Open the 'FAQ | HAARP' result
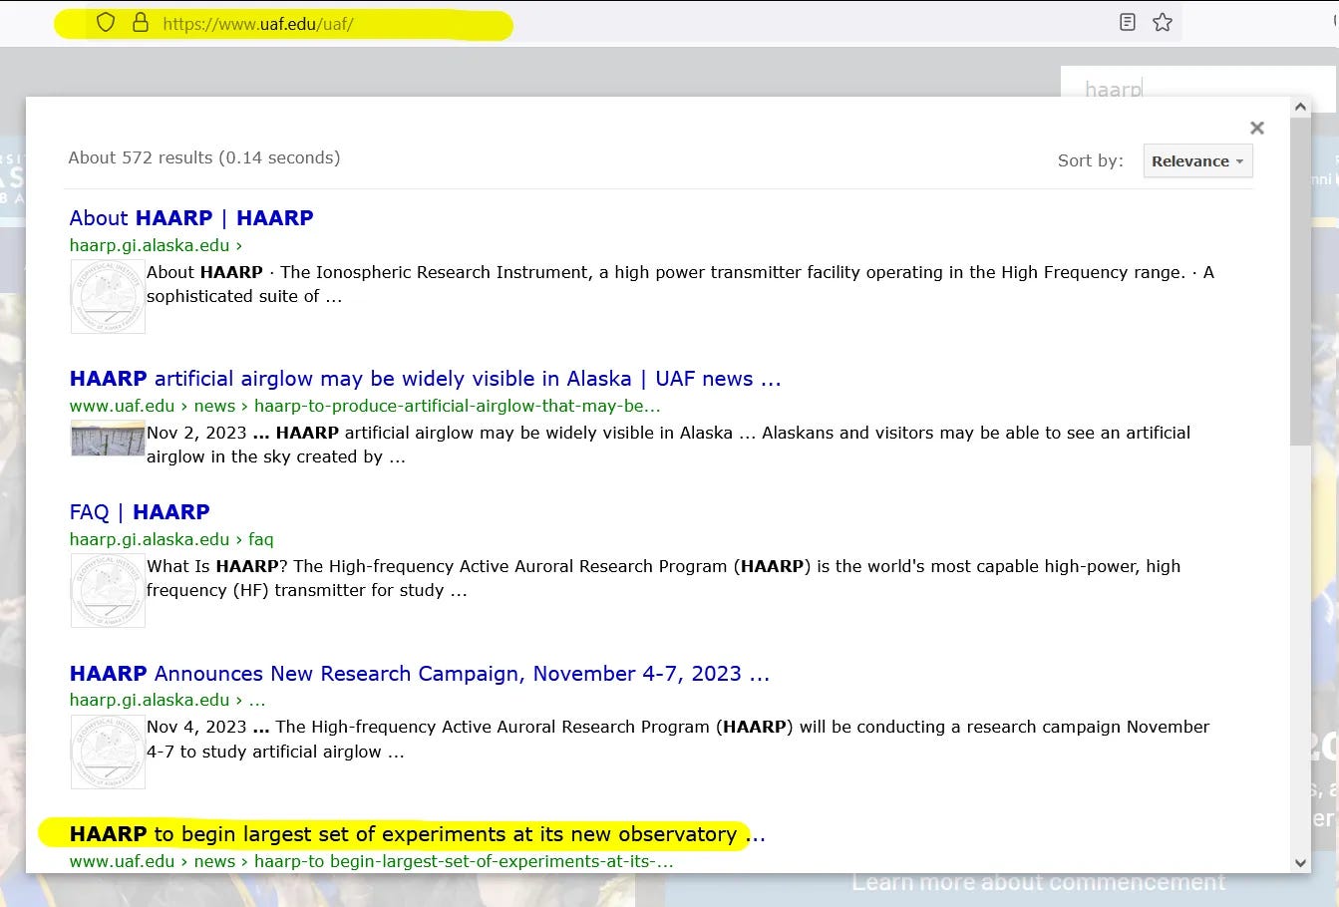Viewport: 1339px width, 907px height. (140, 512)
